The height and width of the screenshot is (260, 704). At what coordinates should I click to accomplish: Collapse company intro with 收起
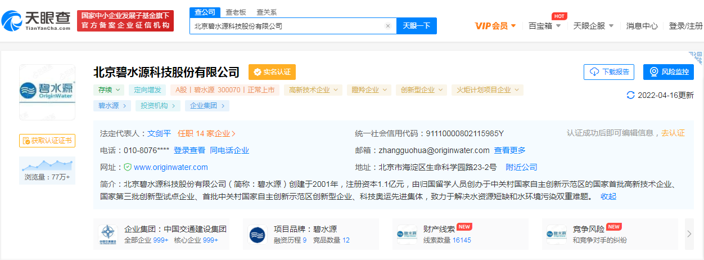(x=608, y=196)
